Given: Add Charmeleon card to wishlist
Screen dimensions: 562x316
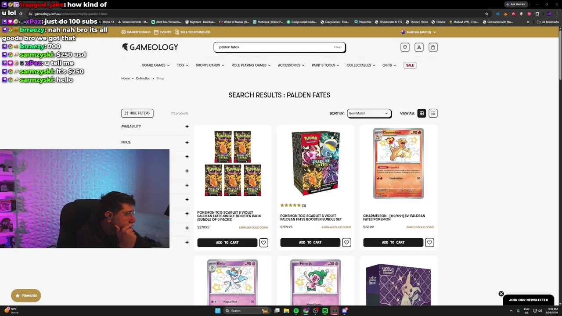Looking at the screenshot, I should [429, 242].
